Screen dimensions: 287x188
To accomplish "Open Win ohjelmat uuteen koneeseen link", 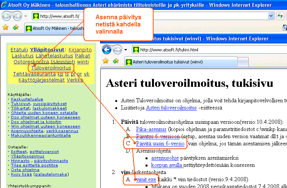I will [x=45, y=126].
